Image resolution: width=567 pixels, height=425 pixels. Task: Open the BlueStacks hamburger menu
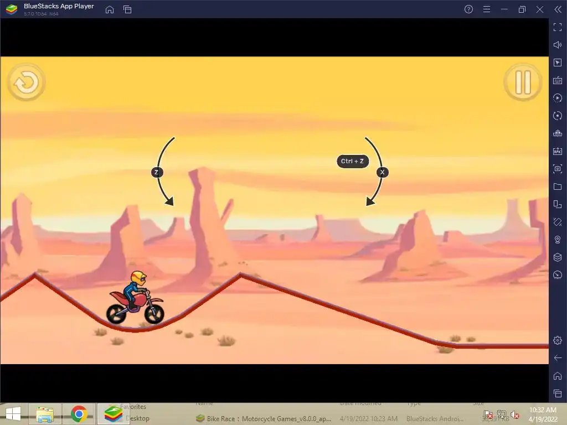coord(487,9)
